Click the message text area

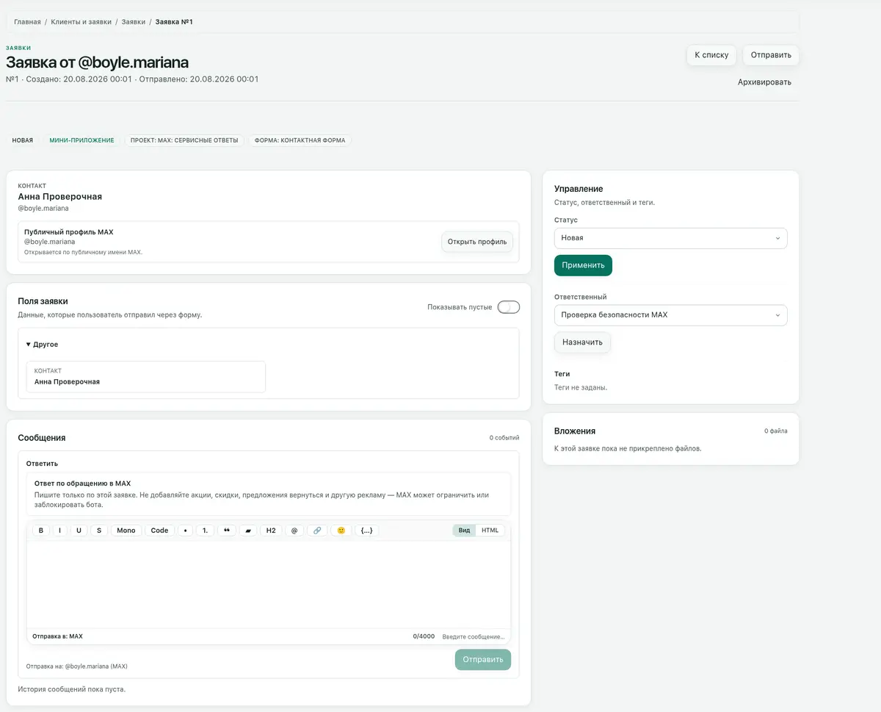[x=269, y=585]
